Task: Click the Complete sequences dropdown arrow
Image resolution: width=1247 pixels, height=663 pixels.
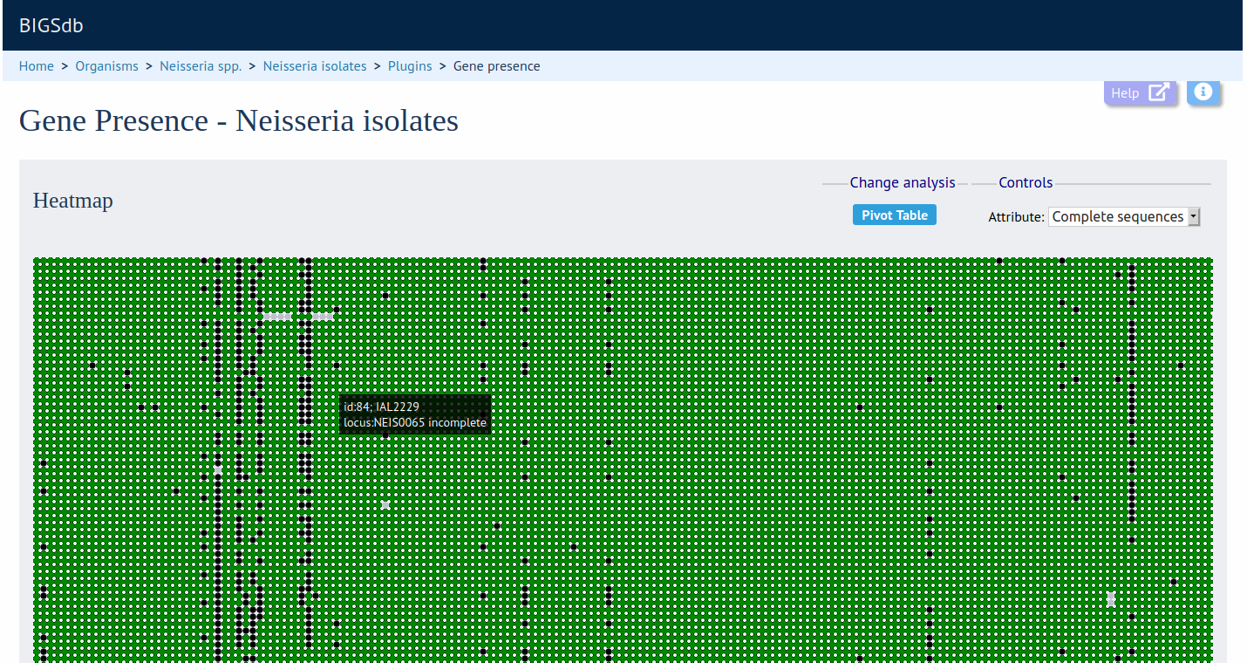Action: (1193, 217)
